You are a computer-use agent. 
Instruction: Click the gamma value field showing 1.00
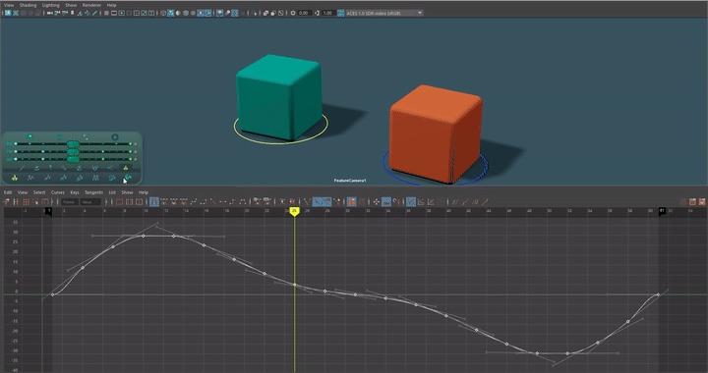point(328,13)
